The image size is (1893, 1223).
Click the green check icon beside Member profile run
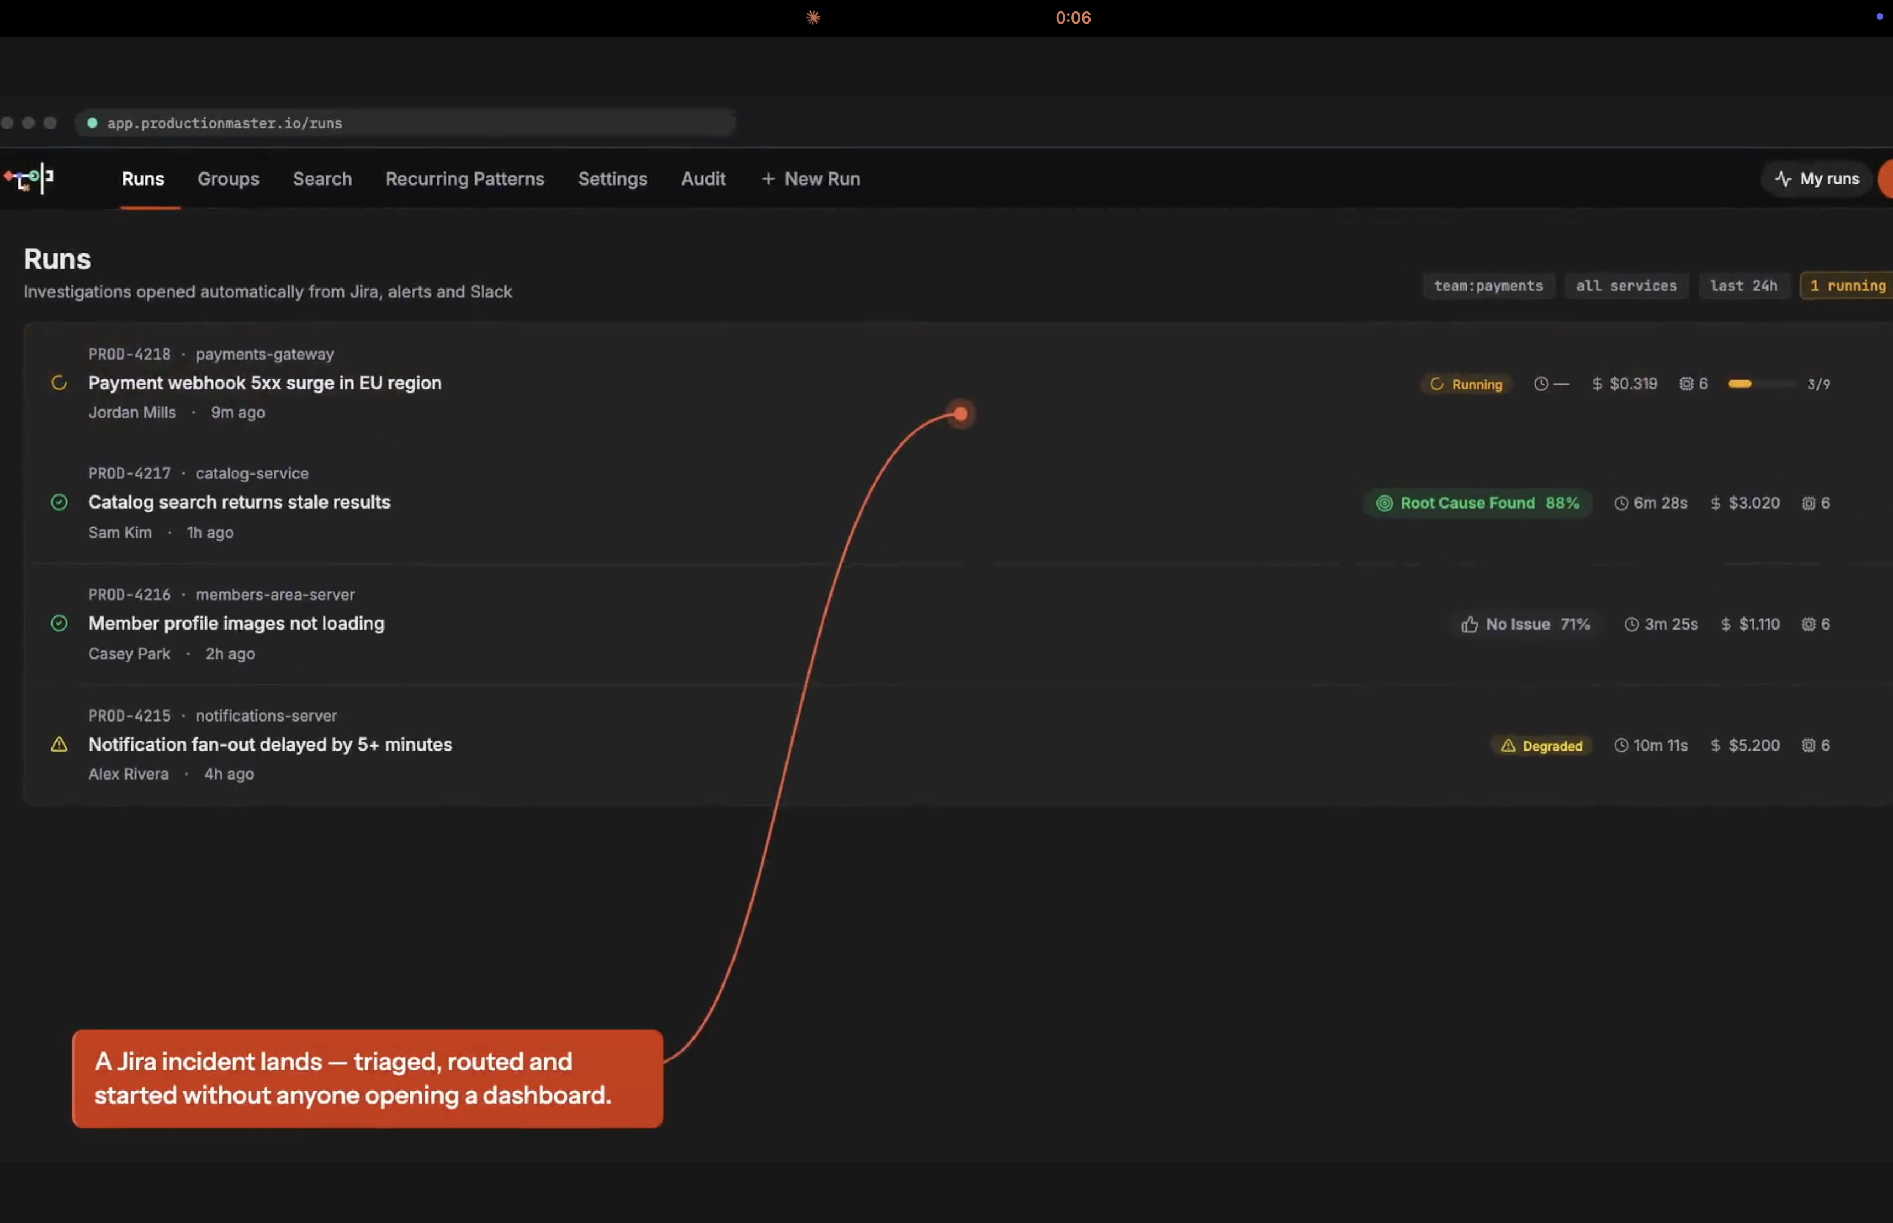point(59,624)
